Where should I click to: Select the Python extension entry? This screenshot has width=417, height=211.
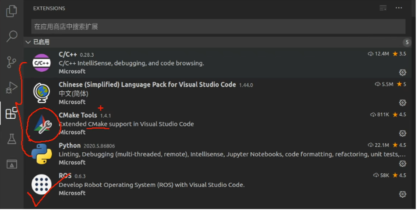point(216,154)
